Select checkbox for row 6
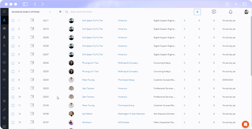 [13, 63]
